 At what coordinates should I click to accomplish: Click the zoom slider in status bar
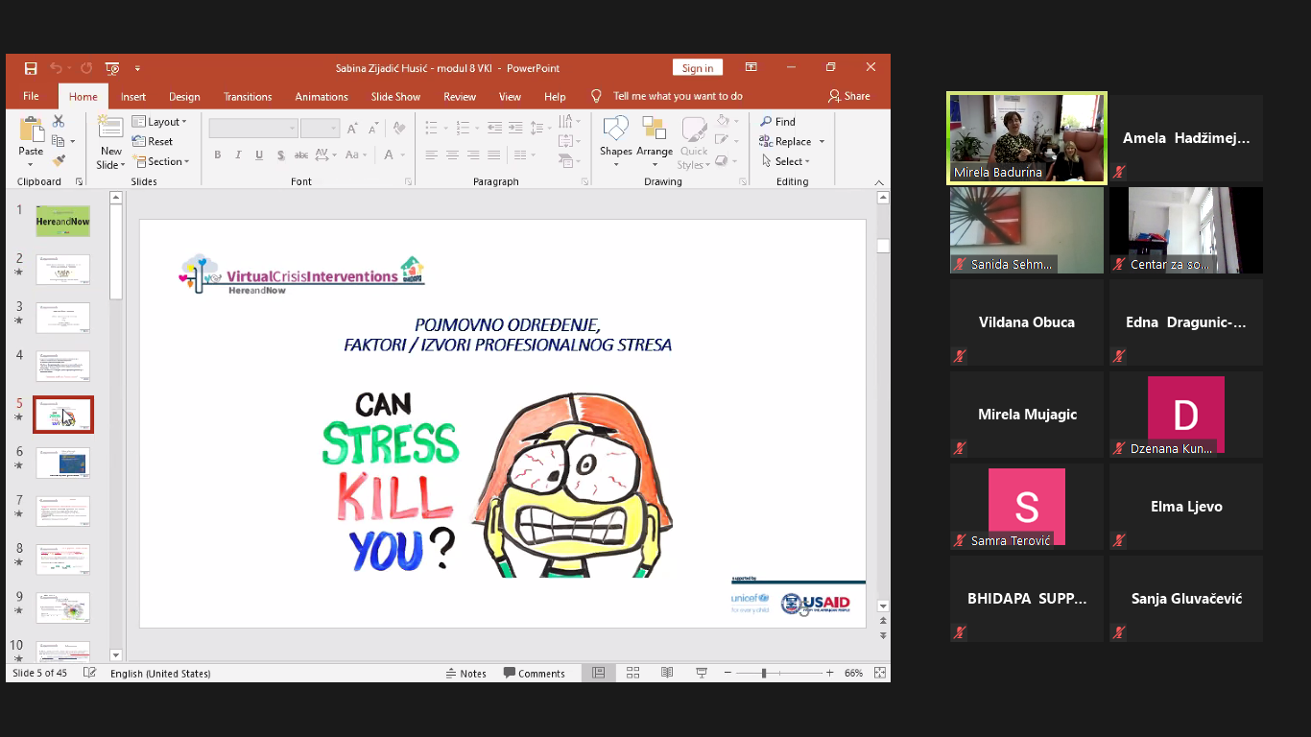click(764, 673)
